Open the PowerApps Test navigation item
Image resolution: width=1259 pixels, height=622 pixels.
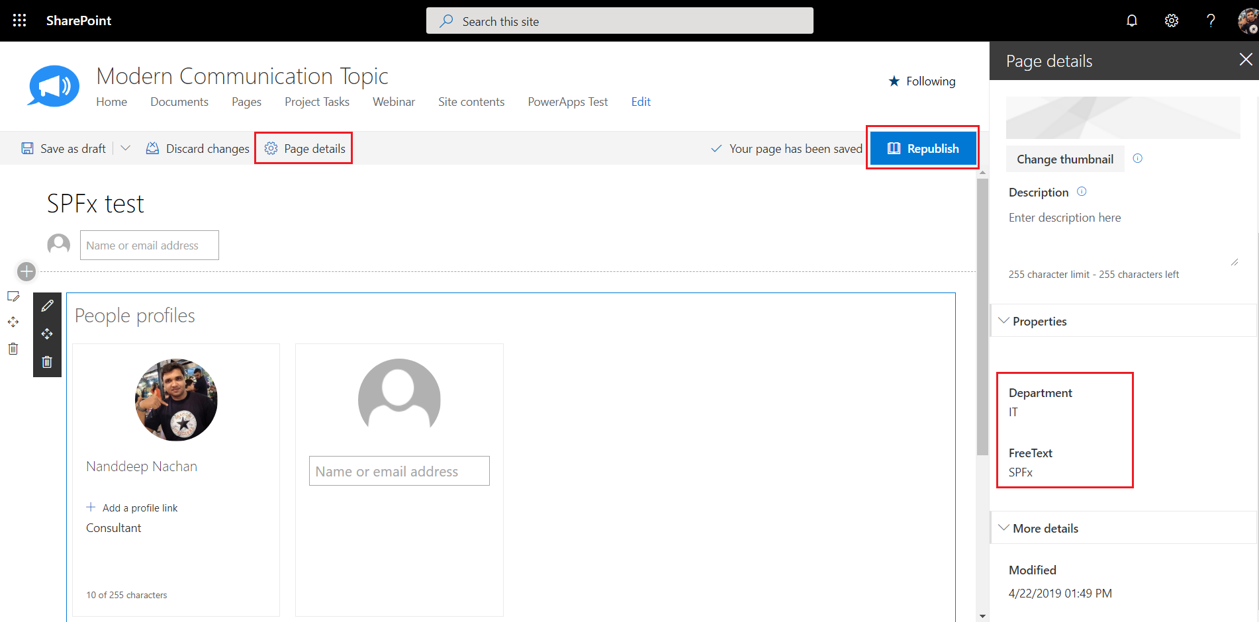point(568,102)
